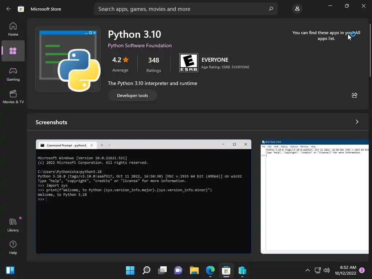
Task: Click Microsoft Store taskbar icon
Action: [x=226, y=270]
